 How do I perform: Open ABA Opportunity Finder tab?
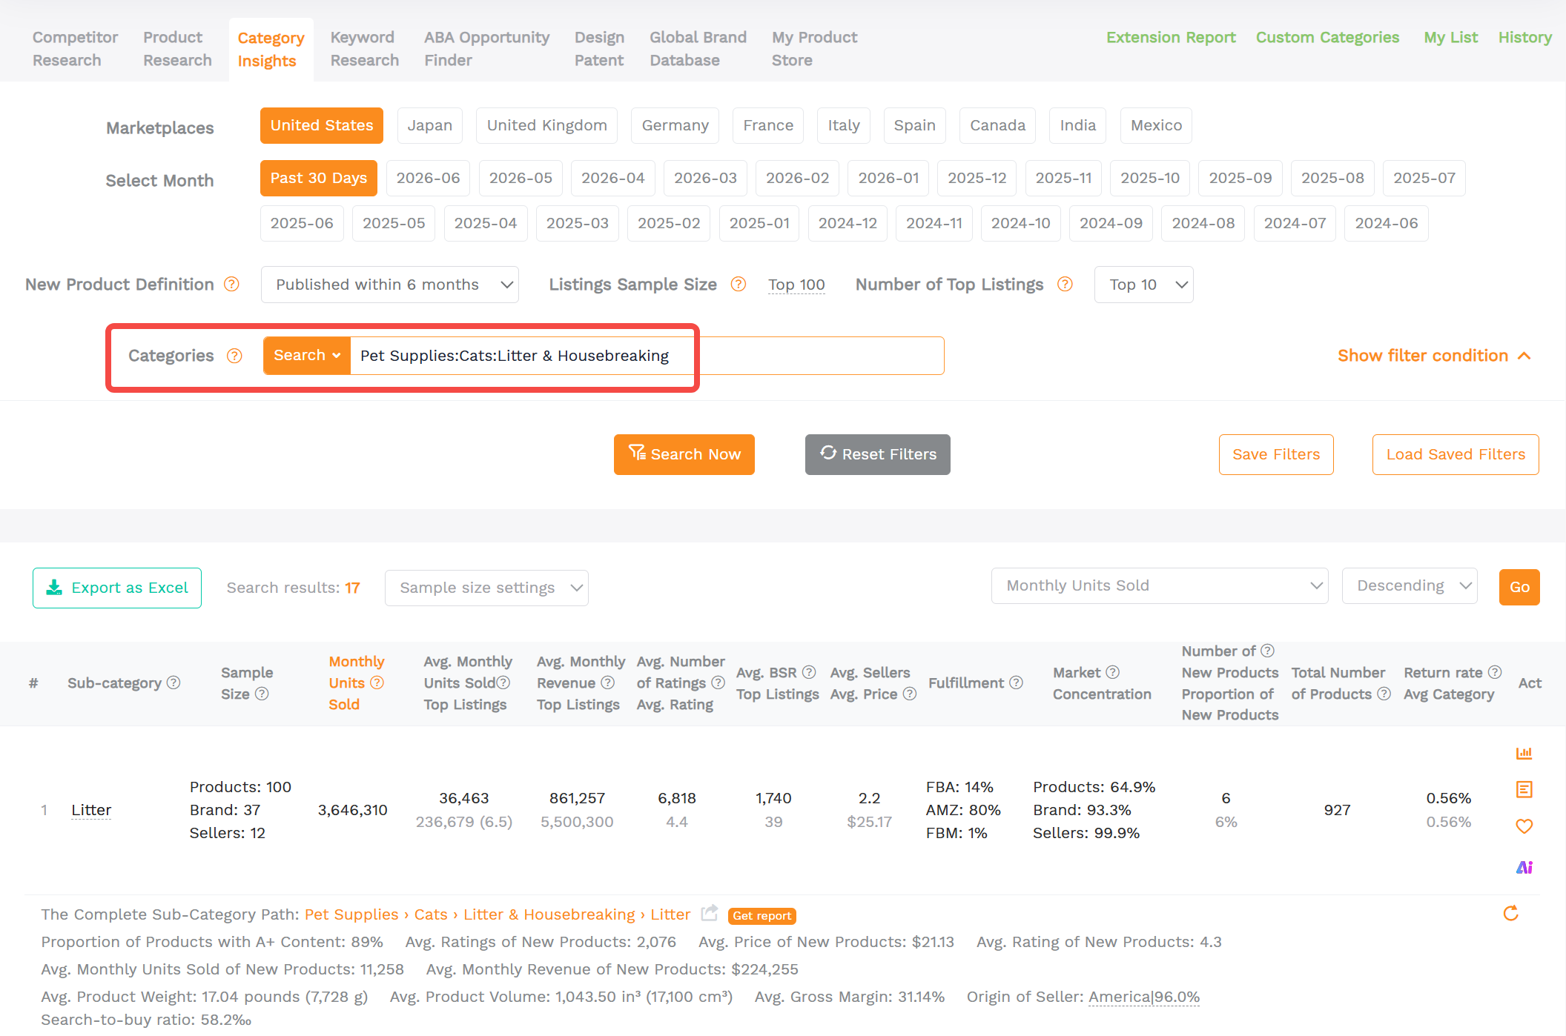[x=486, y=48]
